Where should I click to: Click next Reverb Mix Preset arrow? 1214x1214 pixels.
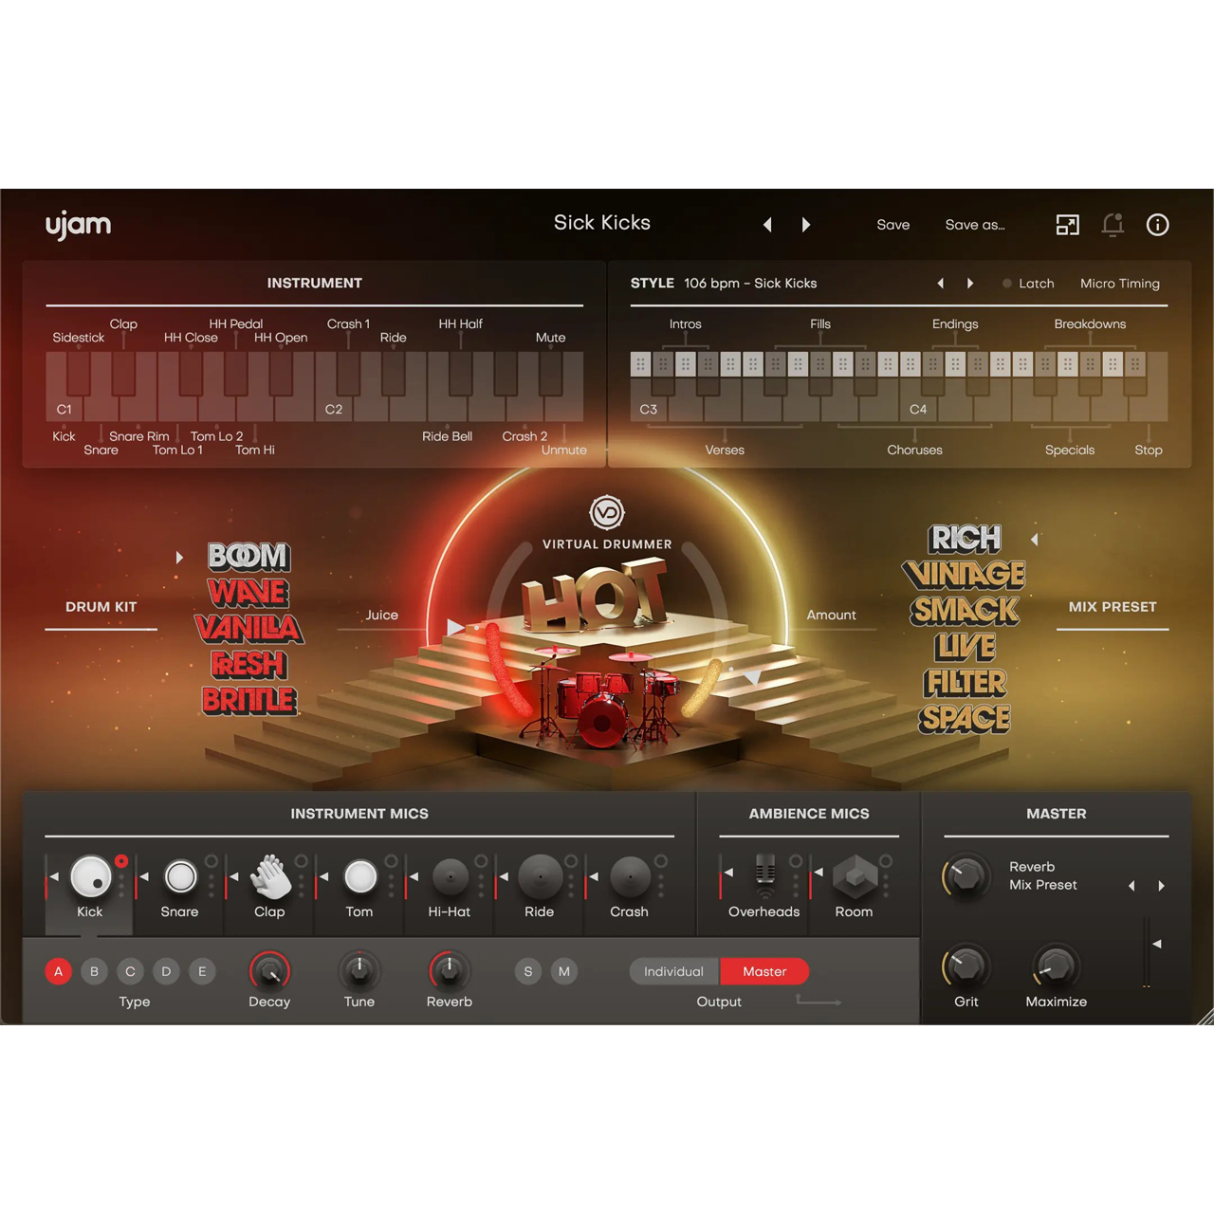click(x=1161, y=886)
